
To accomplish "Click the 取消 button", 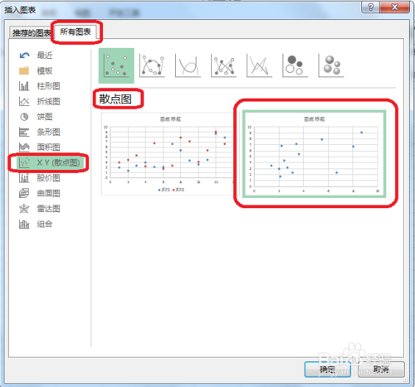I will [381, 370].
